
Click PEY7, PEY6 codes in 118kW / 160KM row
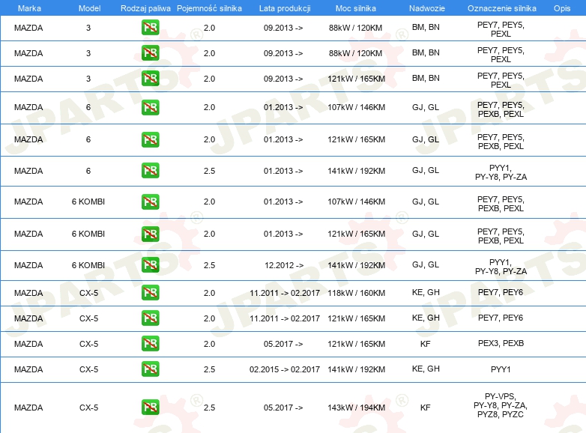coord(501,292)
